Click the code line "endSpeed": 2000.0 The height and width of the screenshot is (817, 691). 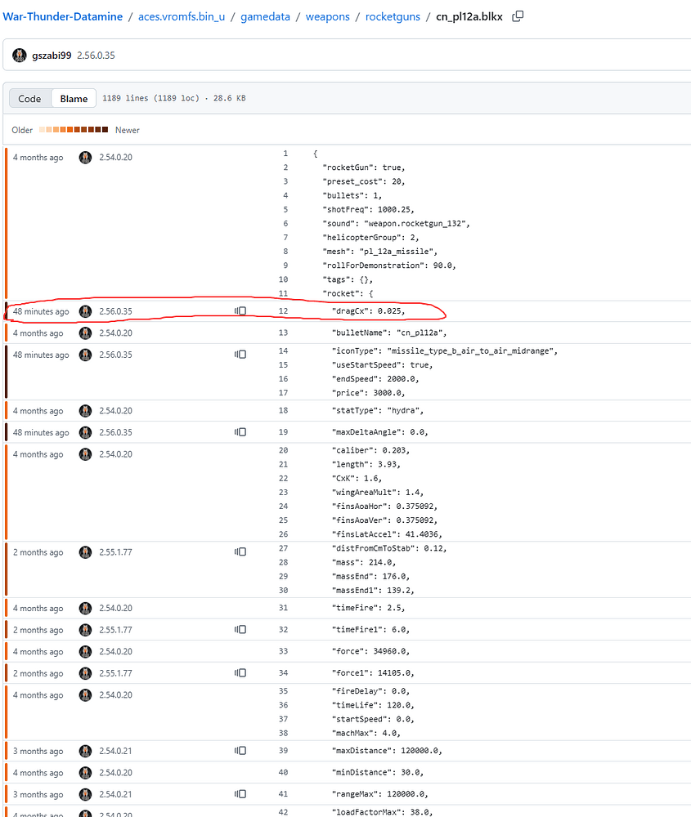(x=375, y=379)
